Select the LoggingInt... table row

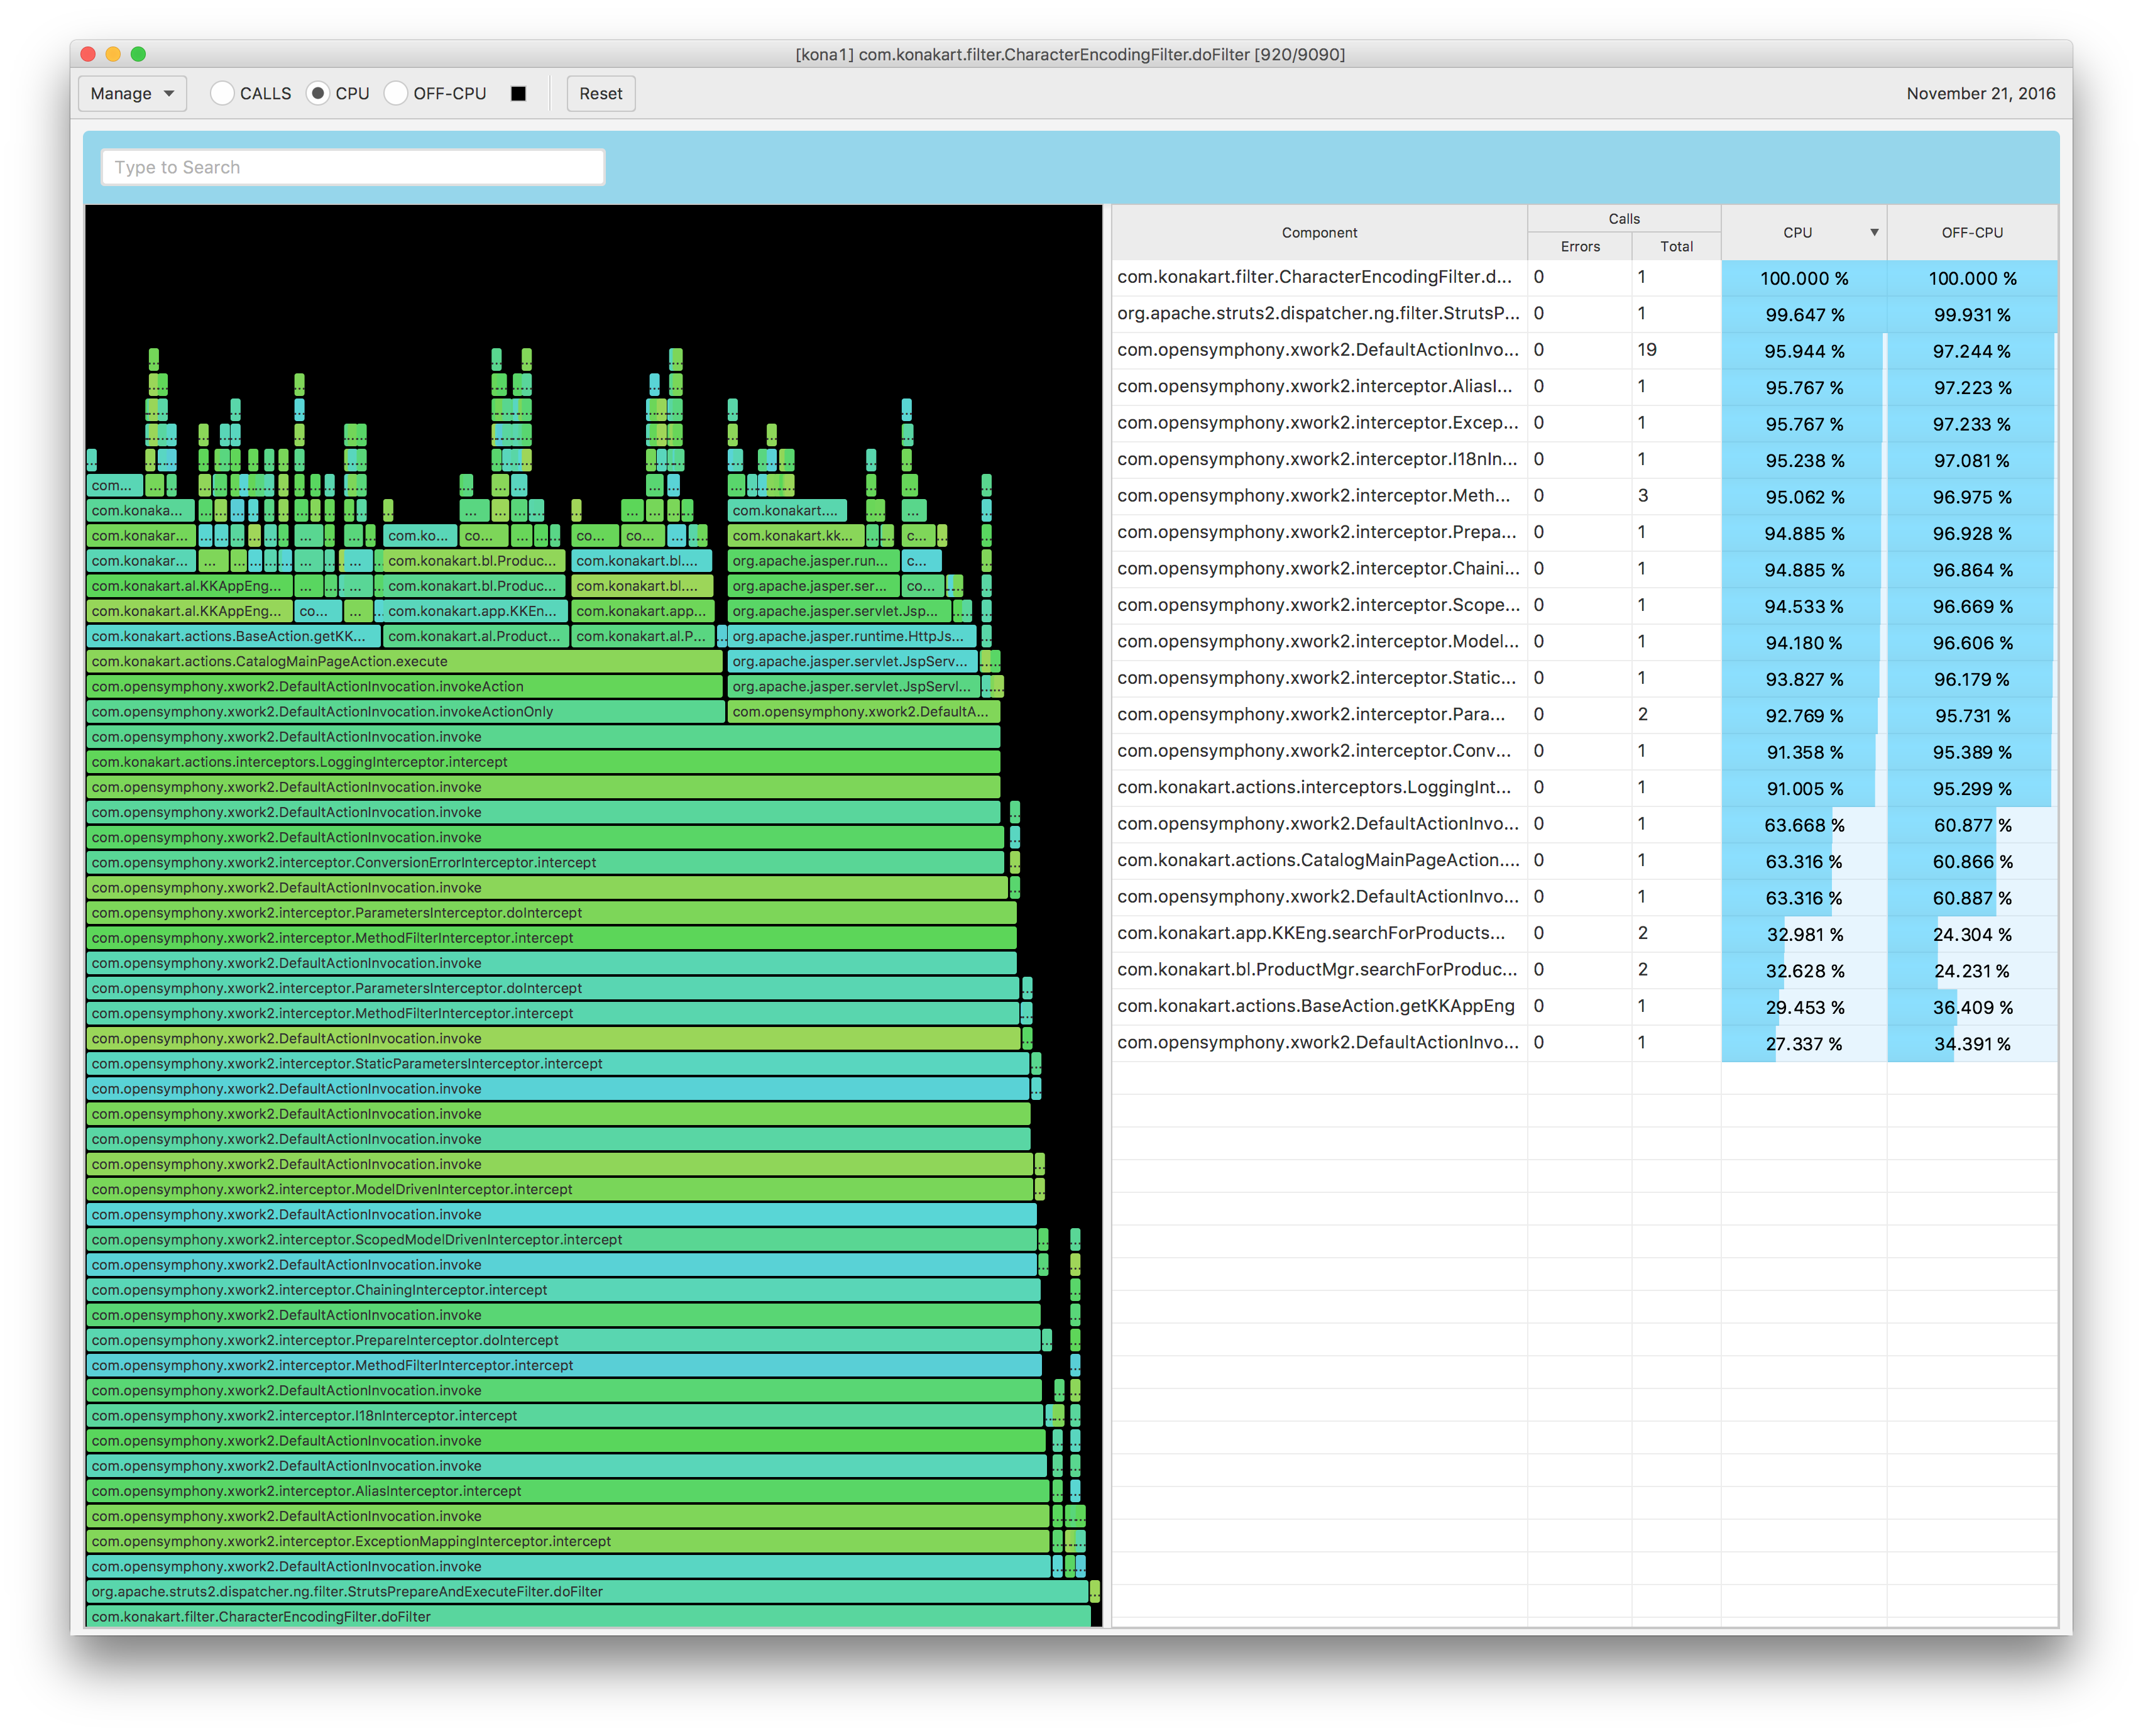pos(1584,788)
